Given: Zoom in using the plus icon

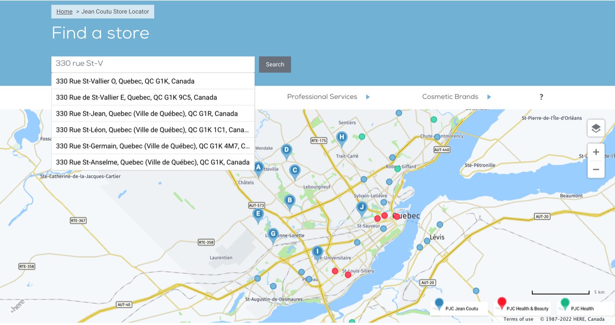Looking at the screenshot, I should pos(596,152).
